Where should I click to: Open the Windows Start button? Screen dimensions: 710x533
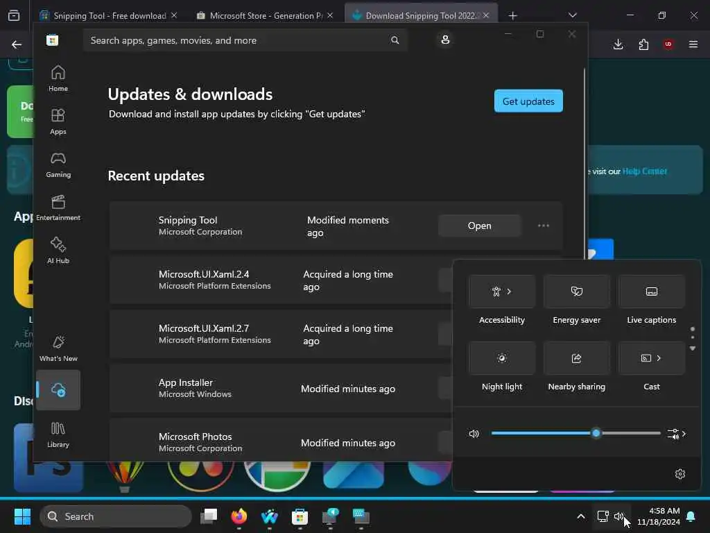22,516
